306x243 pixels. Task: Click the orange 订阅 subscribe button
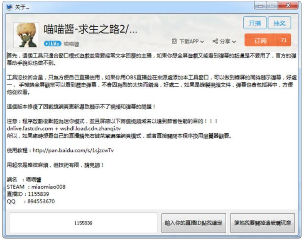[260, 40]
